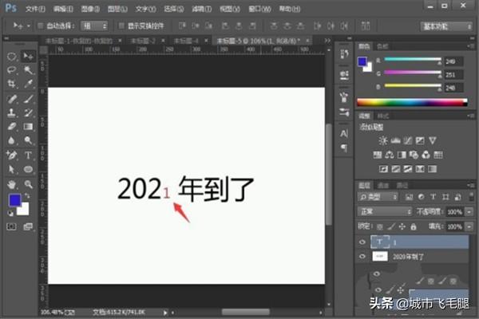Hide the 2020年到了 layer
Image resolution: width=479 pixels, height=319 pixels.
point(363,257)
